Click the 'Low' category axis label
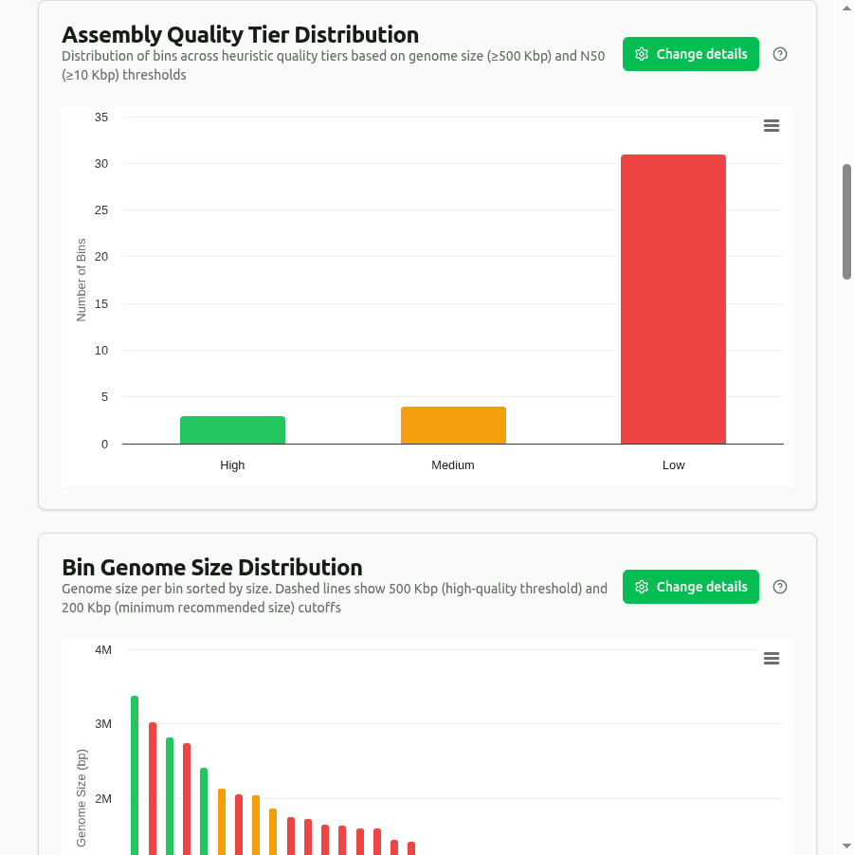 [x=673, y=464]
